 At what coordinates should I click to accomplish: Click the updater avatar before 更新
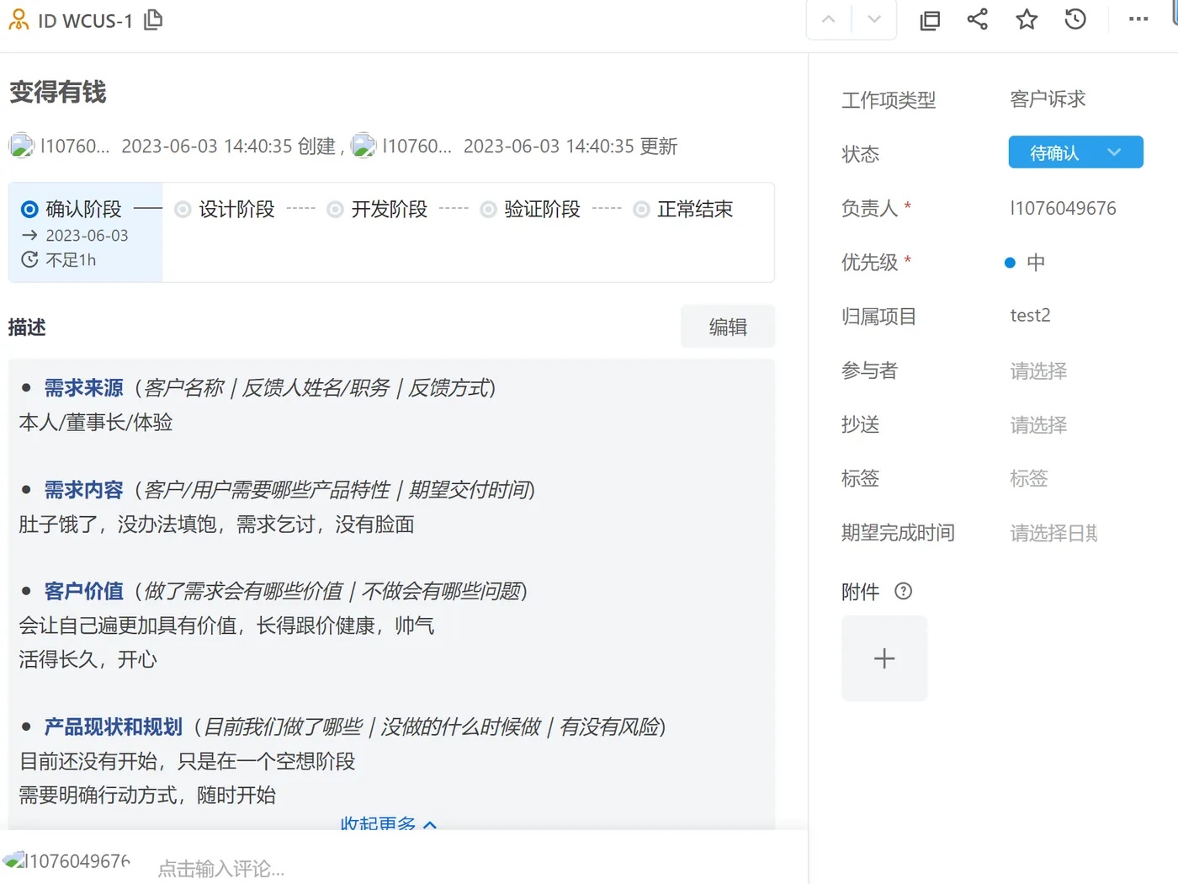pyautogui.click(x=363, y=146)
